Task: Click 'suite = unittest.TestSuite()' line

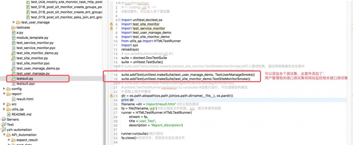Action: pos(142,62)
